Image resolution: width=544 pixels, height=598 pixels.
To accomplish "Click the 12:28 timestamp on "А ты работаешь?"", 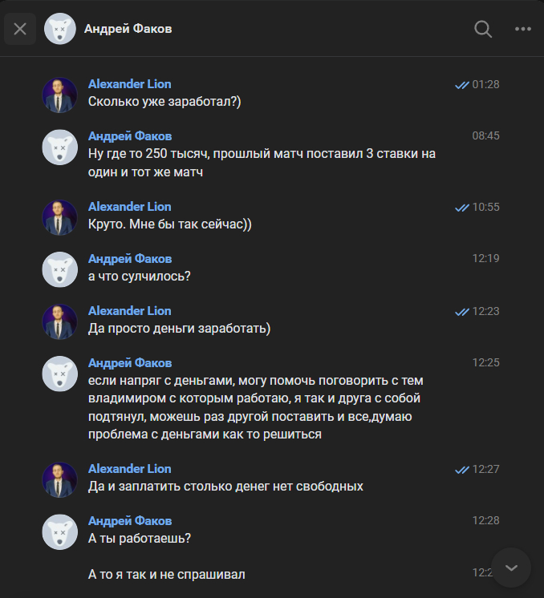I will [485, 520].
